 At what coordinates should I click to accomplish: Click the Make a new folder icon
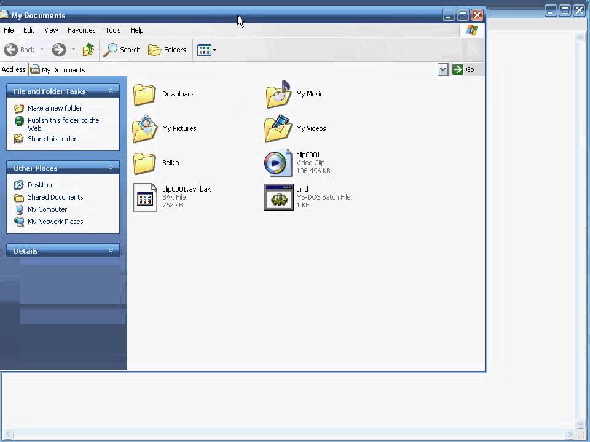[19, 109]
